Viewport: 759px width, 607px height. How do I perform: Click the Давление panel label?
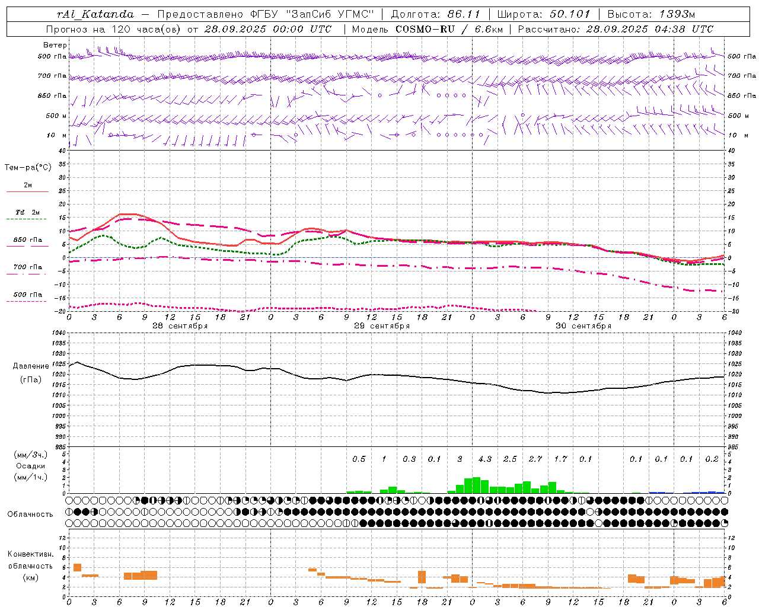[31, 366]
